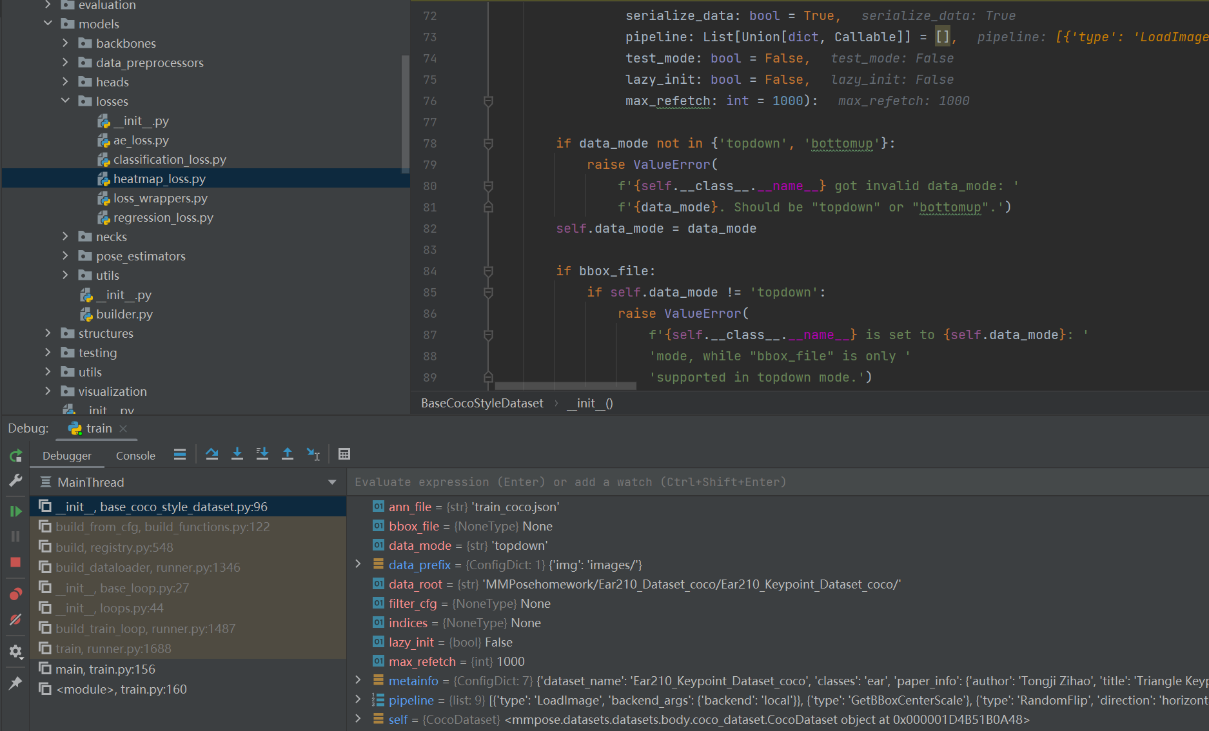Click Step Into My Code icon

[x=262, y=454]
